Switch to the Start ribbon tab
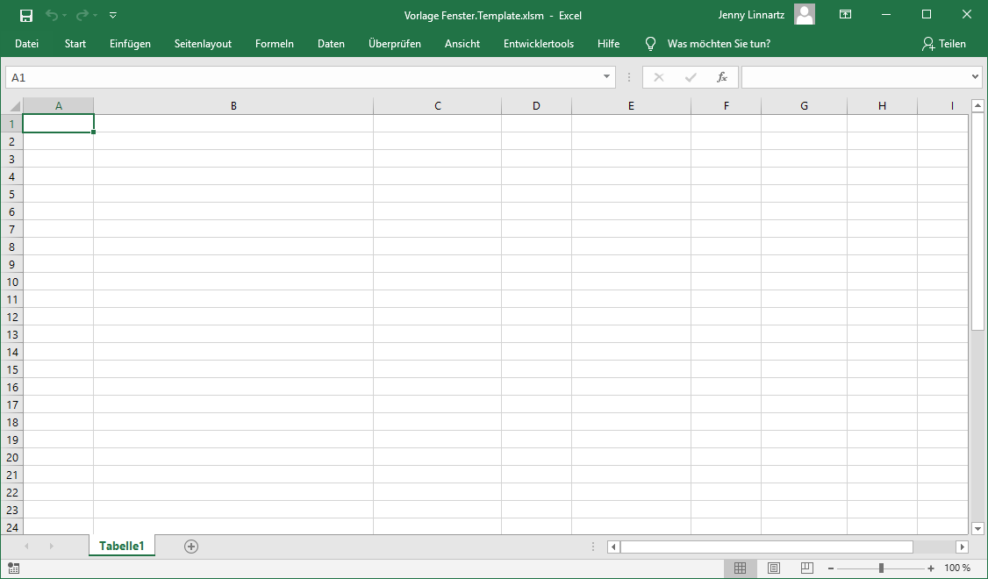 point(75,44)
